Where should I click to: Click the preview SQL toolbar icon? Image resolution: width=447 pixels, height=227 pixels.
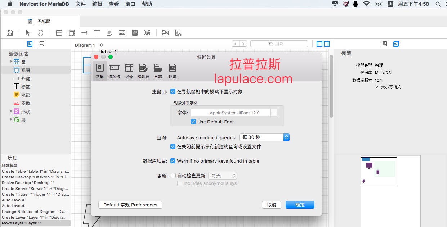coord(178,33)
